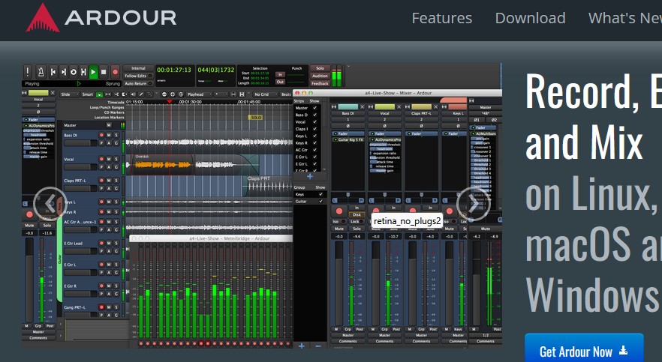Click the green Play transport button
This screenshot has height=362, width=662.
tap(94, 72)
